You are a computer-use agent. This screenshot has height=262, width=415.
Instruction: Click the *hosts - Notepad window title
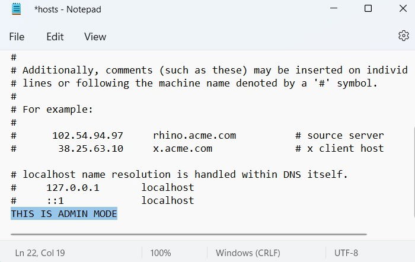tap(68, 9)
